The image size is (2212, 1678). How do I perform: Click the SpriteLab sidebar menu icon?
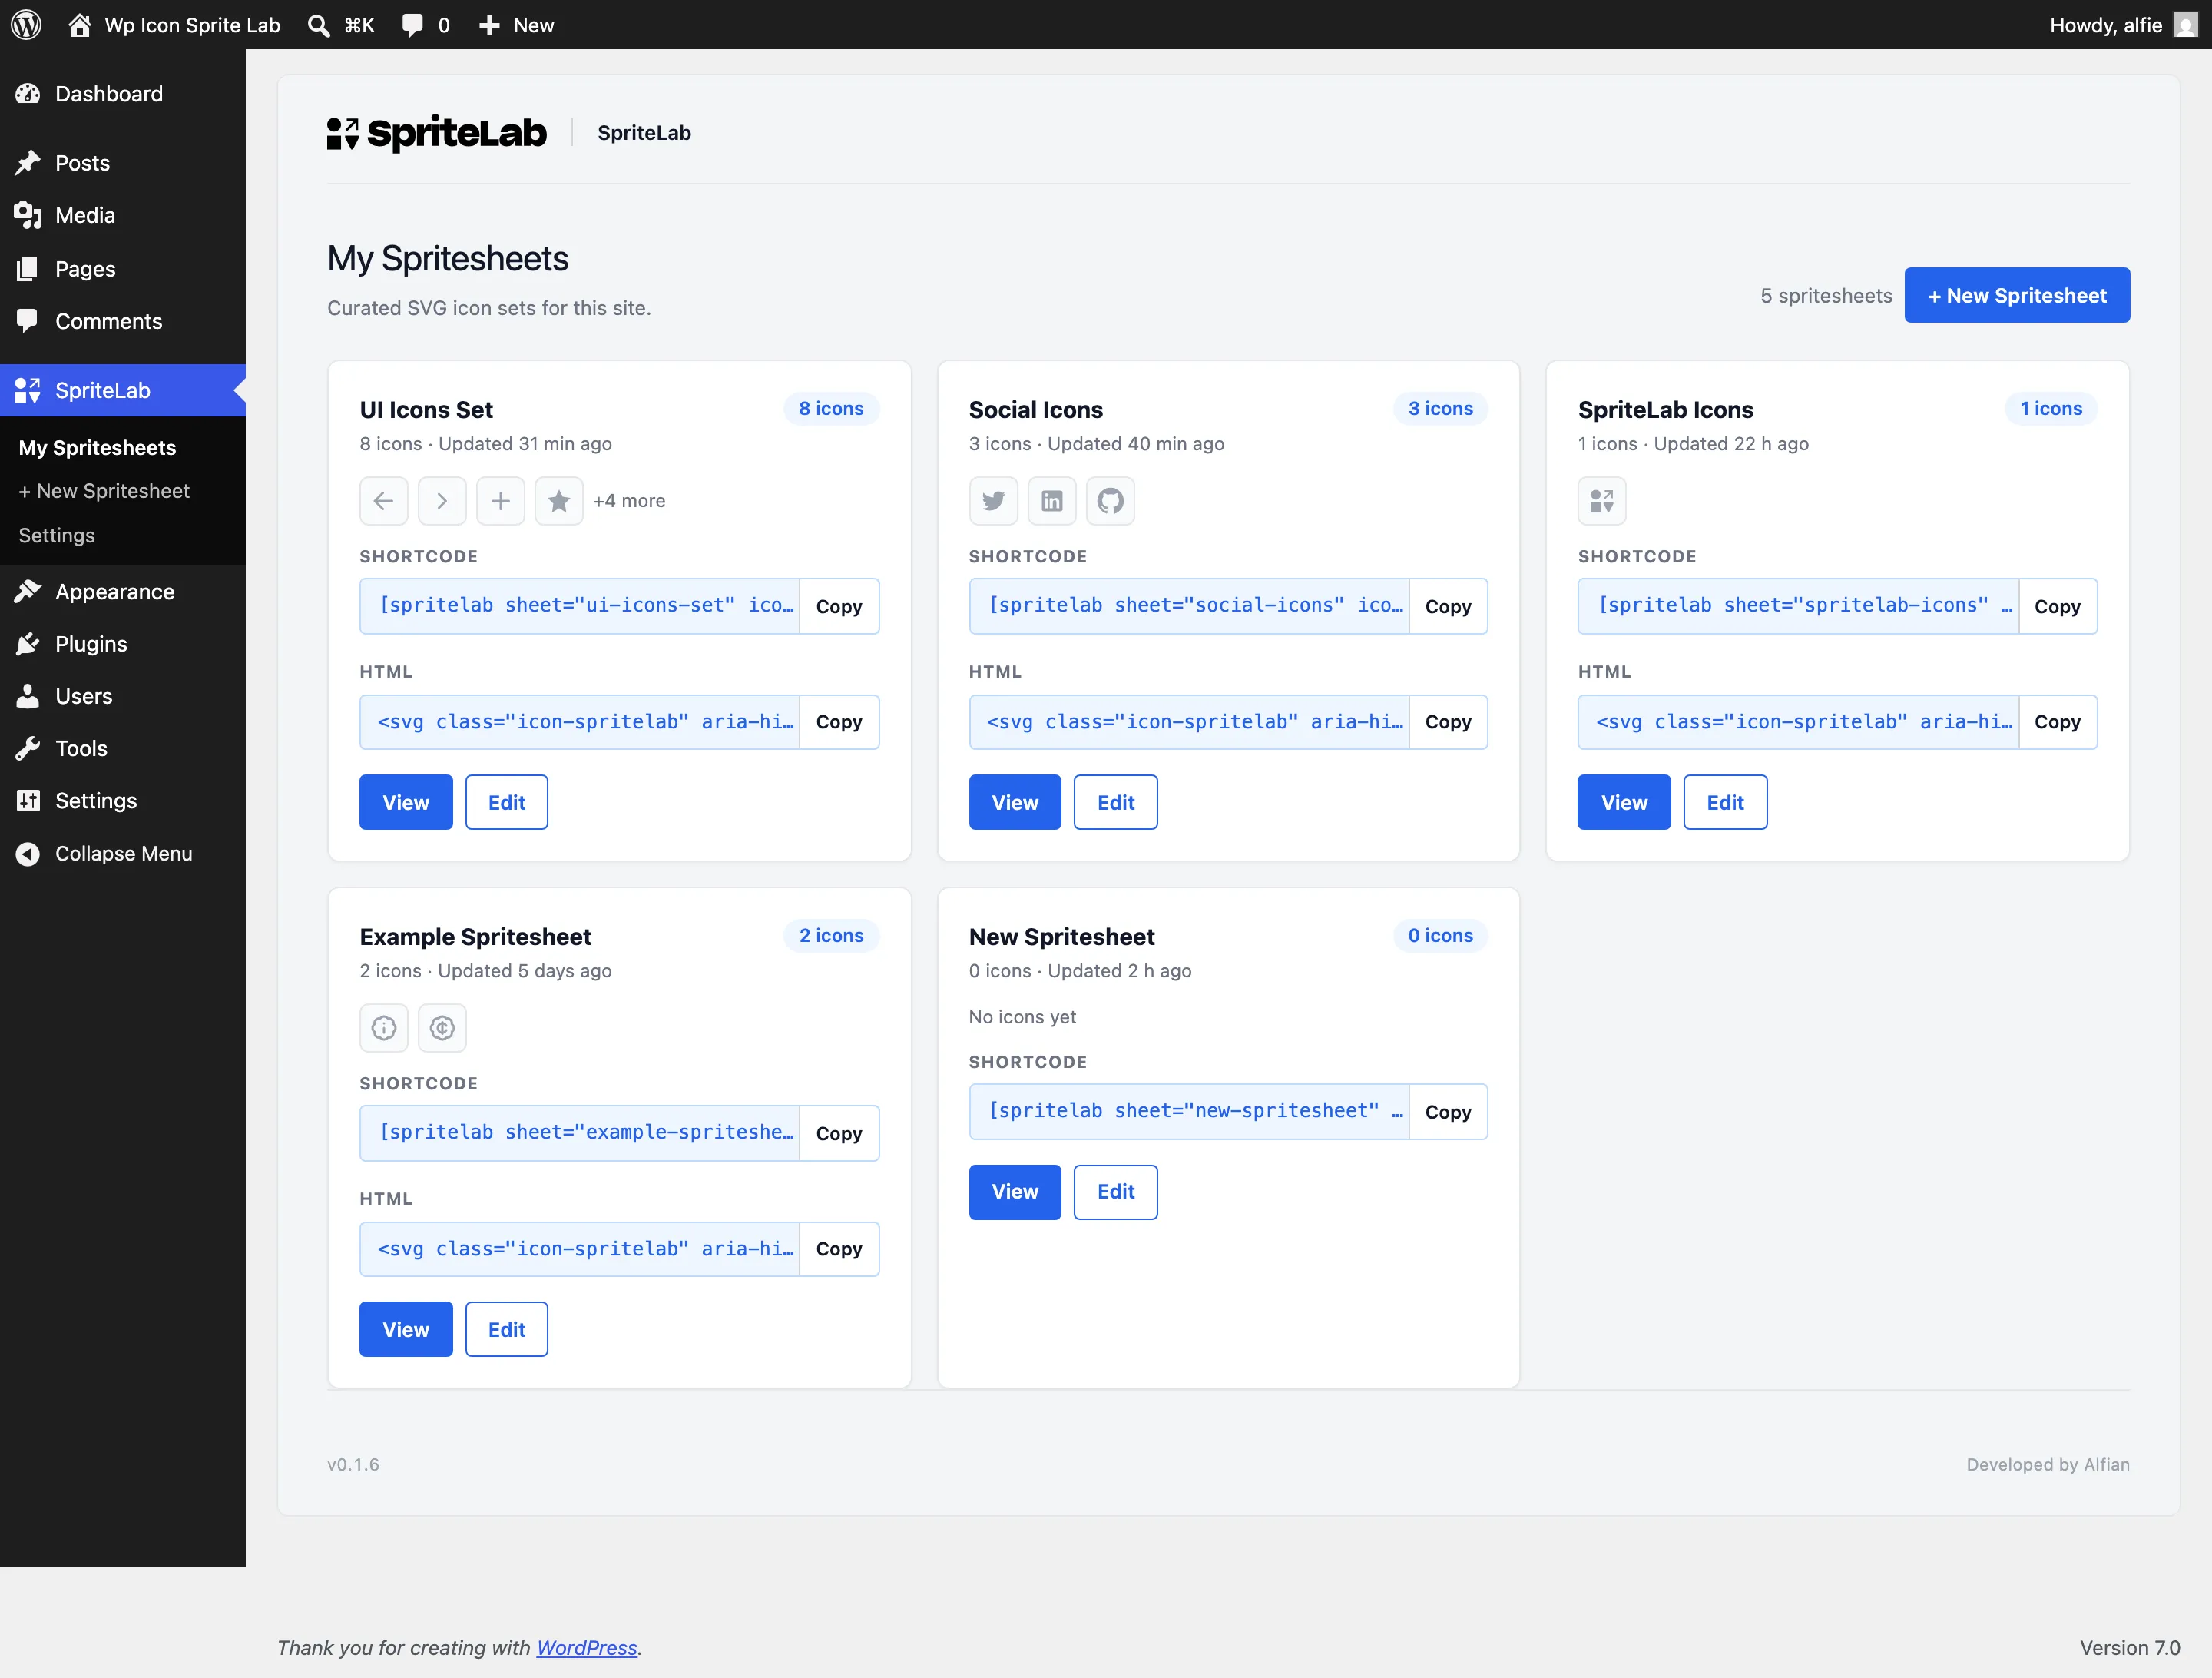tap(28, 390)
